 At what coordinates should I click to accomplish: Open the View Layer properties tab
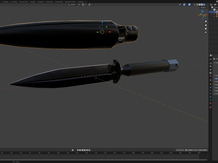[211, 70]
